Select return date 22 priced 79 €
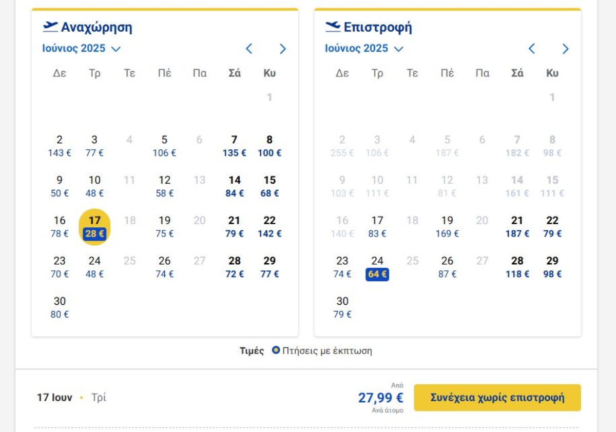616x432 pixels. tap(552, 227)
